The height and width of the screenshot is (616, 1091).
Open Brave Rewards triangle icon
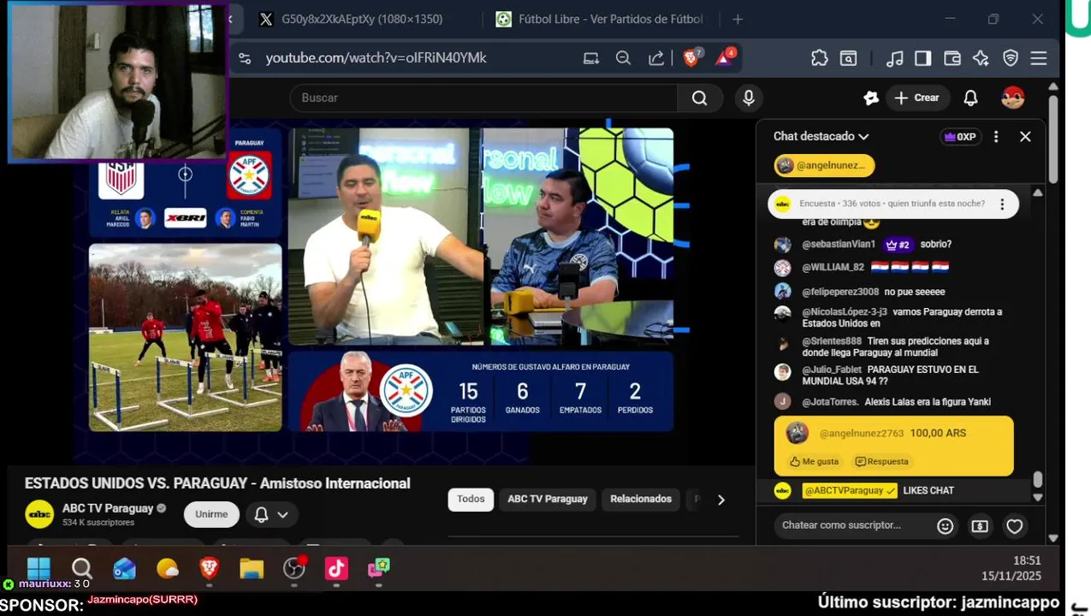pos(725,57)
